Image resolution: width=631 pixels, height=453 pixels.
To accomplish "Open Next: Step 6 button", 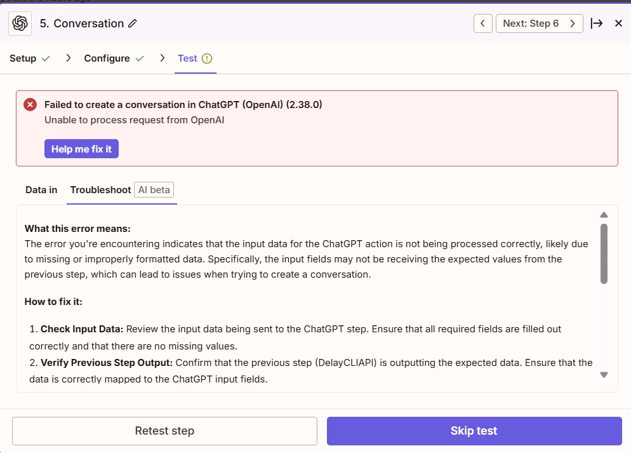I will 539,24.
